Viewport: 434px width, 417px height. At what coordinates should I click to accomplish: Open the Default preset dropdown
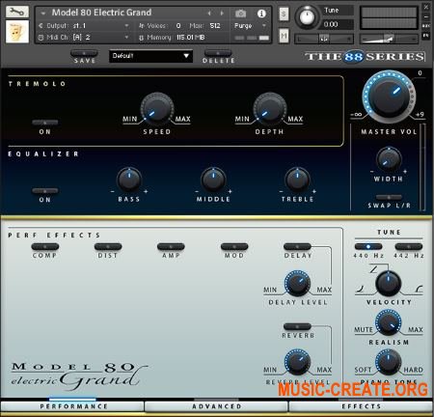pyautogui.click(x=150, y=56)
